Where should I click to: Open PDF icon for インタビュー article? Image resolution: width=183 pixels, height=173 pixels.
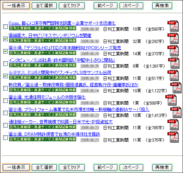tap(174, 63)
